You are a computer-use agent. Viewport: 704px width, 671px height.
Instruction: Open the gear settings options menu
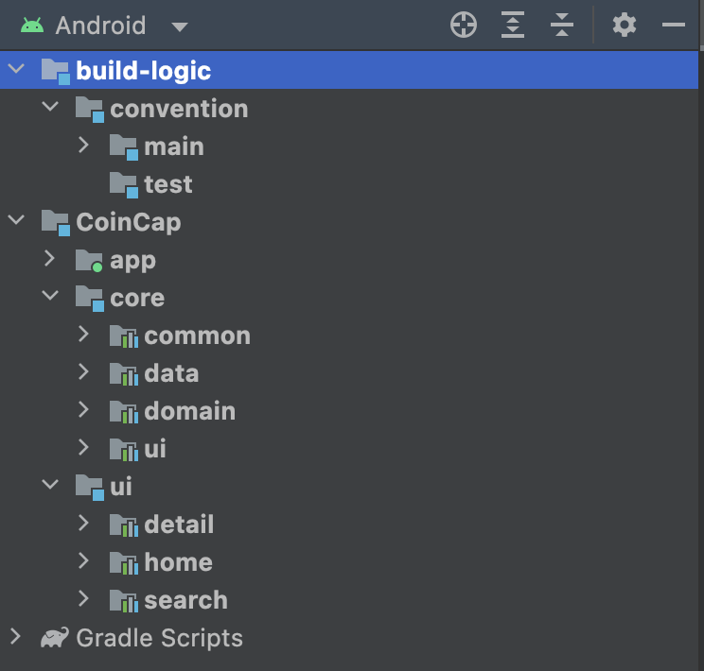tap(625, 25)
